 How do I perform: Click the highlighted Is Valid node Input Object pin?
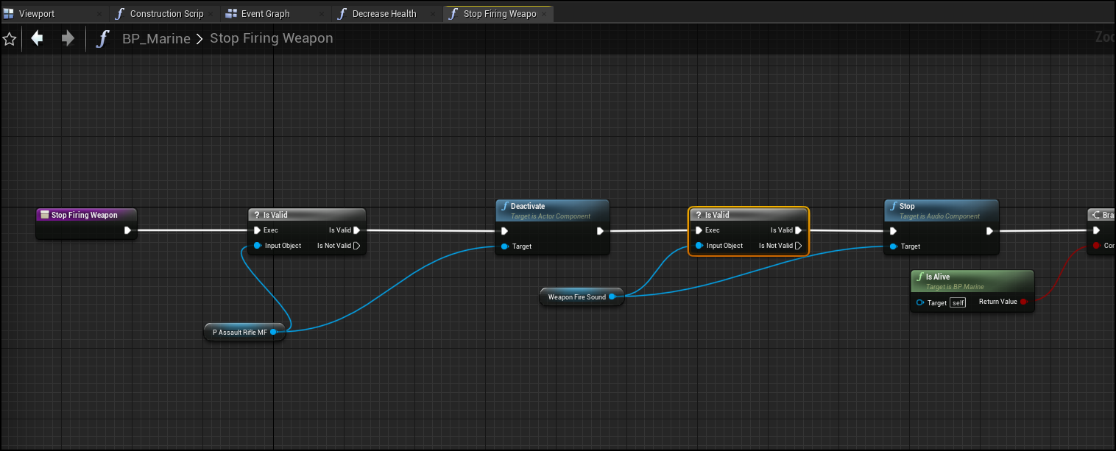tap(699, 246)
